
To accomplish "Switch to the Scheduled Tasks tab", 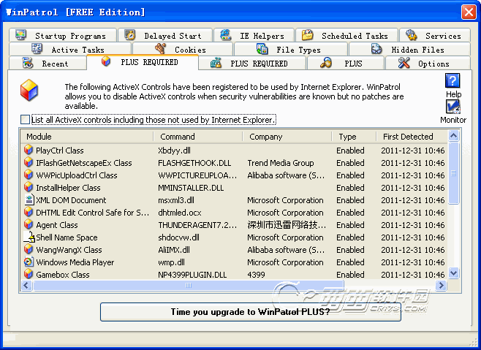I will [x=346, y=35].
